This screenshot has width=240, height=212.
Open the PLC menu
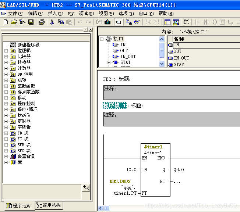[x=71, y=14]
